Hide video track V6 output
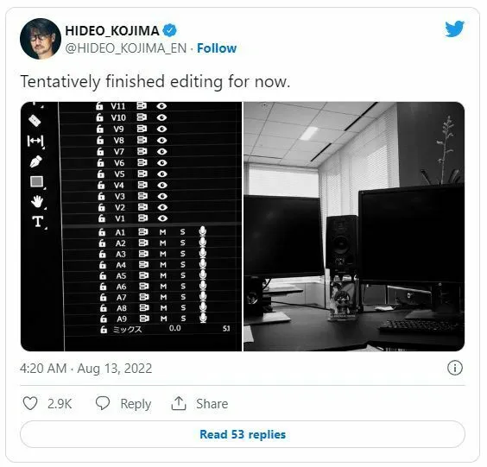 (x=161, y=162)
